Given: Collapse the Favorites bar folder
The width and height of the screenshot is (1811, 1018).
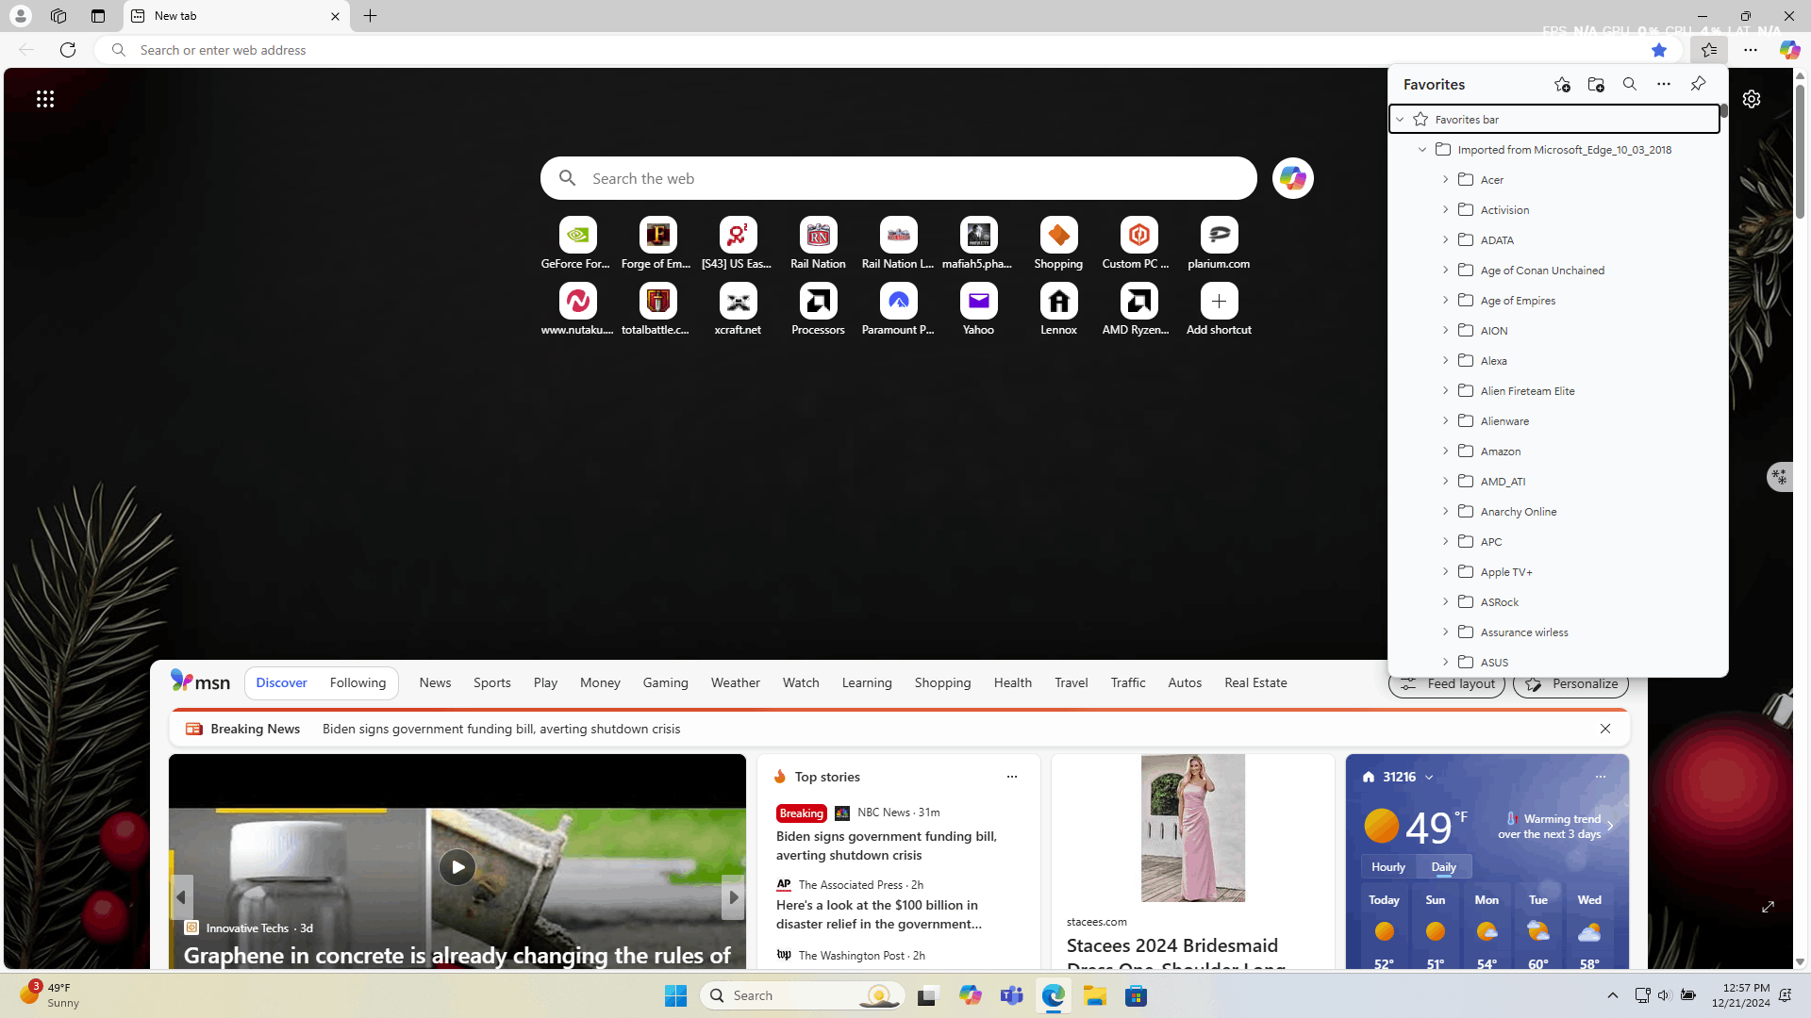Looking at the screenshot, I should point(1401,120).
